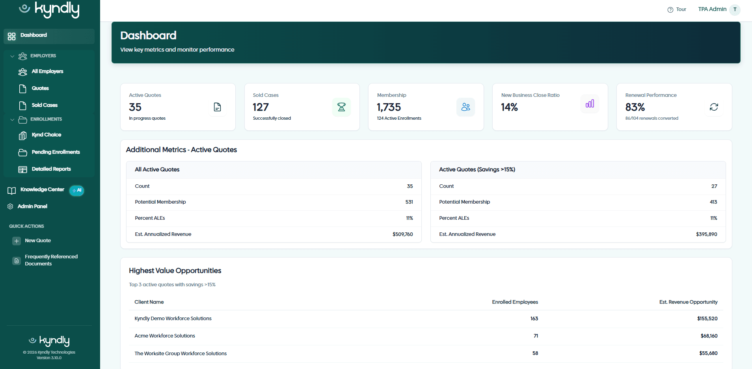Open the Pending Enrollments folder icon
752x369 pixels.
point(23,152)
